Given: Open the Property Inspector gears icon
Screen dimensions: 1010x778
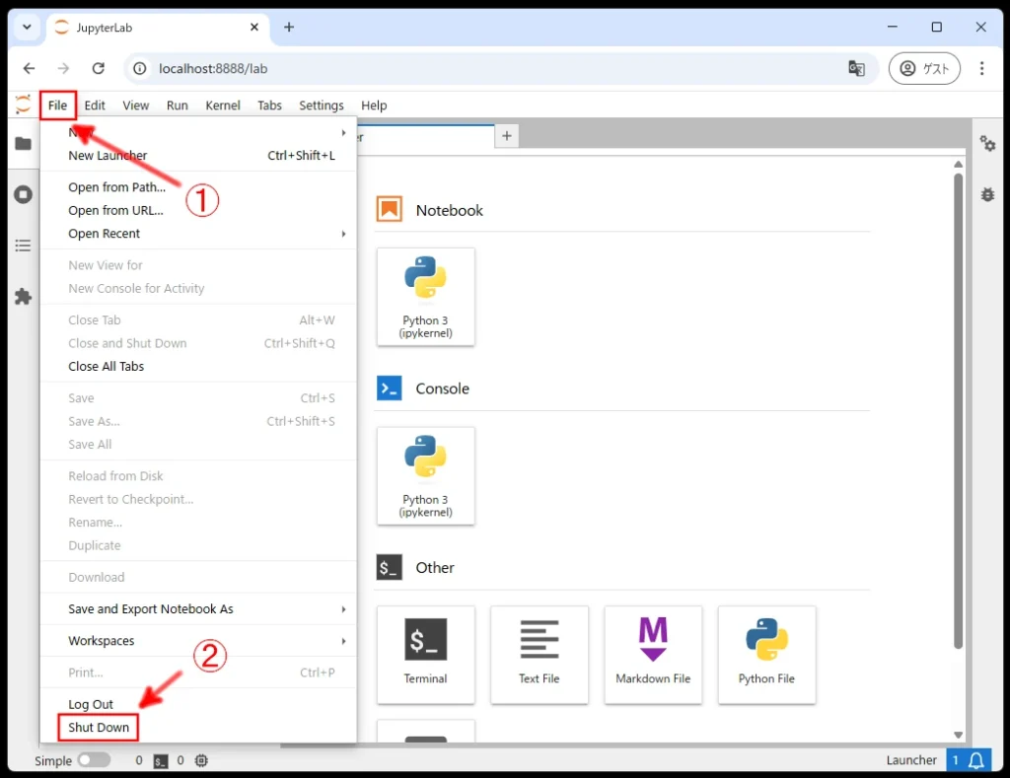Looking at the screenshot, I should click(987, 143).
